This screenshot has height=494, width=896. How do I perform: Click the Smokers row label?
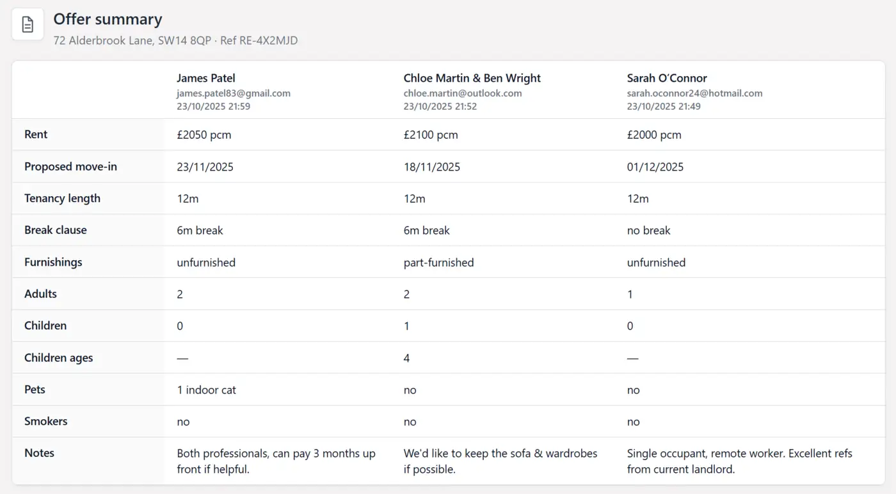tap(45, 421)
